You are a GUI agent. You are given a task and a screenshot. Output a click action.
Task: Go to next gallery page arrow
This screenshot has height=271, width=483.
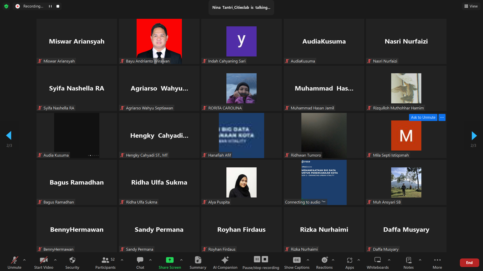[474, 135]
